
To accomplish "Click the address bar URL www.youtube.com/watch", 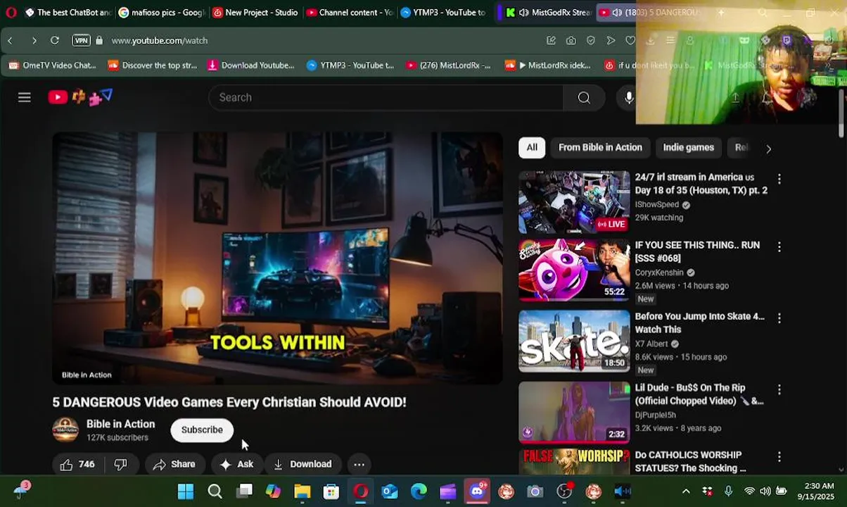I will pyautogui.click(x=160, y=41).
